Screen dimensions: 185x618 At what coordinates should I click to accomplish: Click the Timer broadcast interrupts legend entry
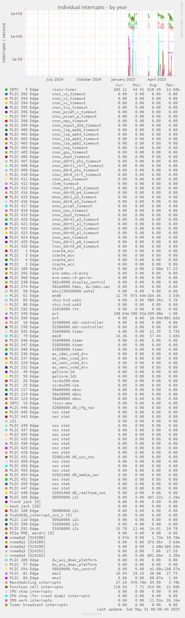(x=39, y=605)
